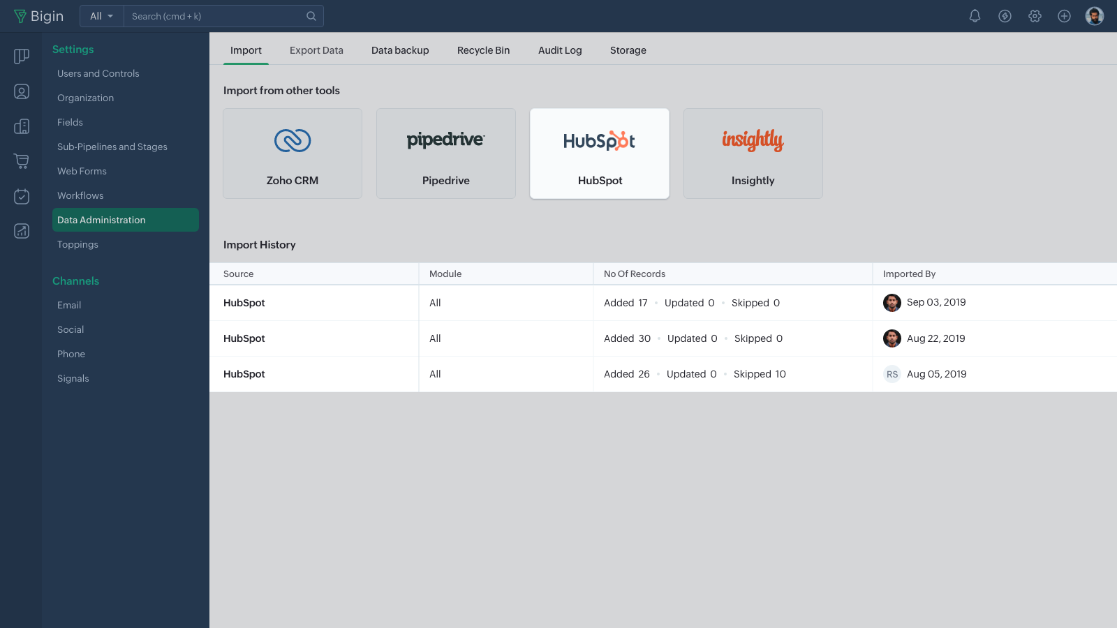The height and width of the screenshot is (628, 1117).
Task: Open your profile avatar menu
Action: pyautogui.click(x=1095, y=15)
